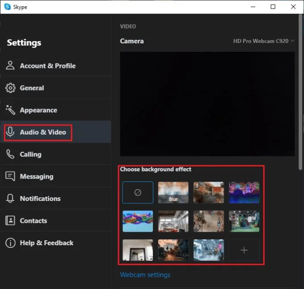Apply the Blur background effect

click(173, 193)
